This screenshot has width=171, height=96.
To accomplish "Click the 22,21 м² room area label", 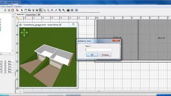I will pyautogui.click(x=117, y=38).
